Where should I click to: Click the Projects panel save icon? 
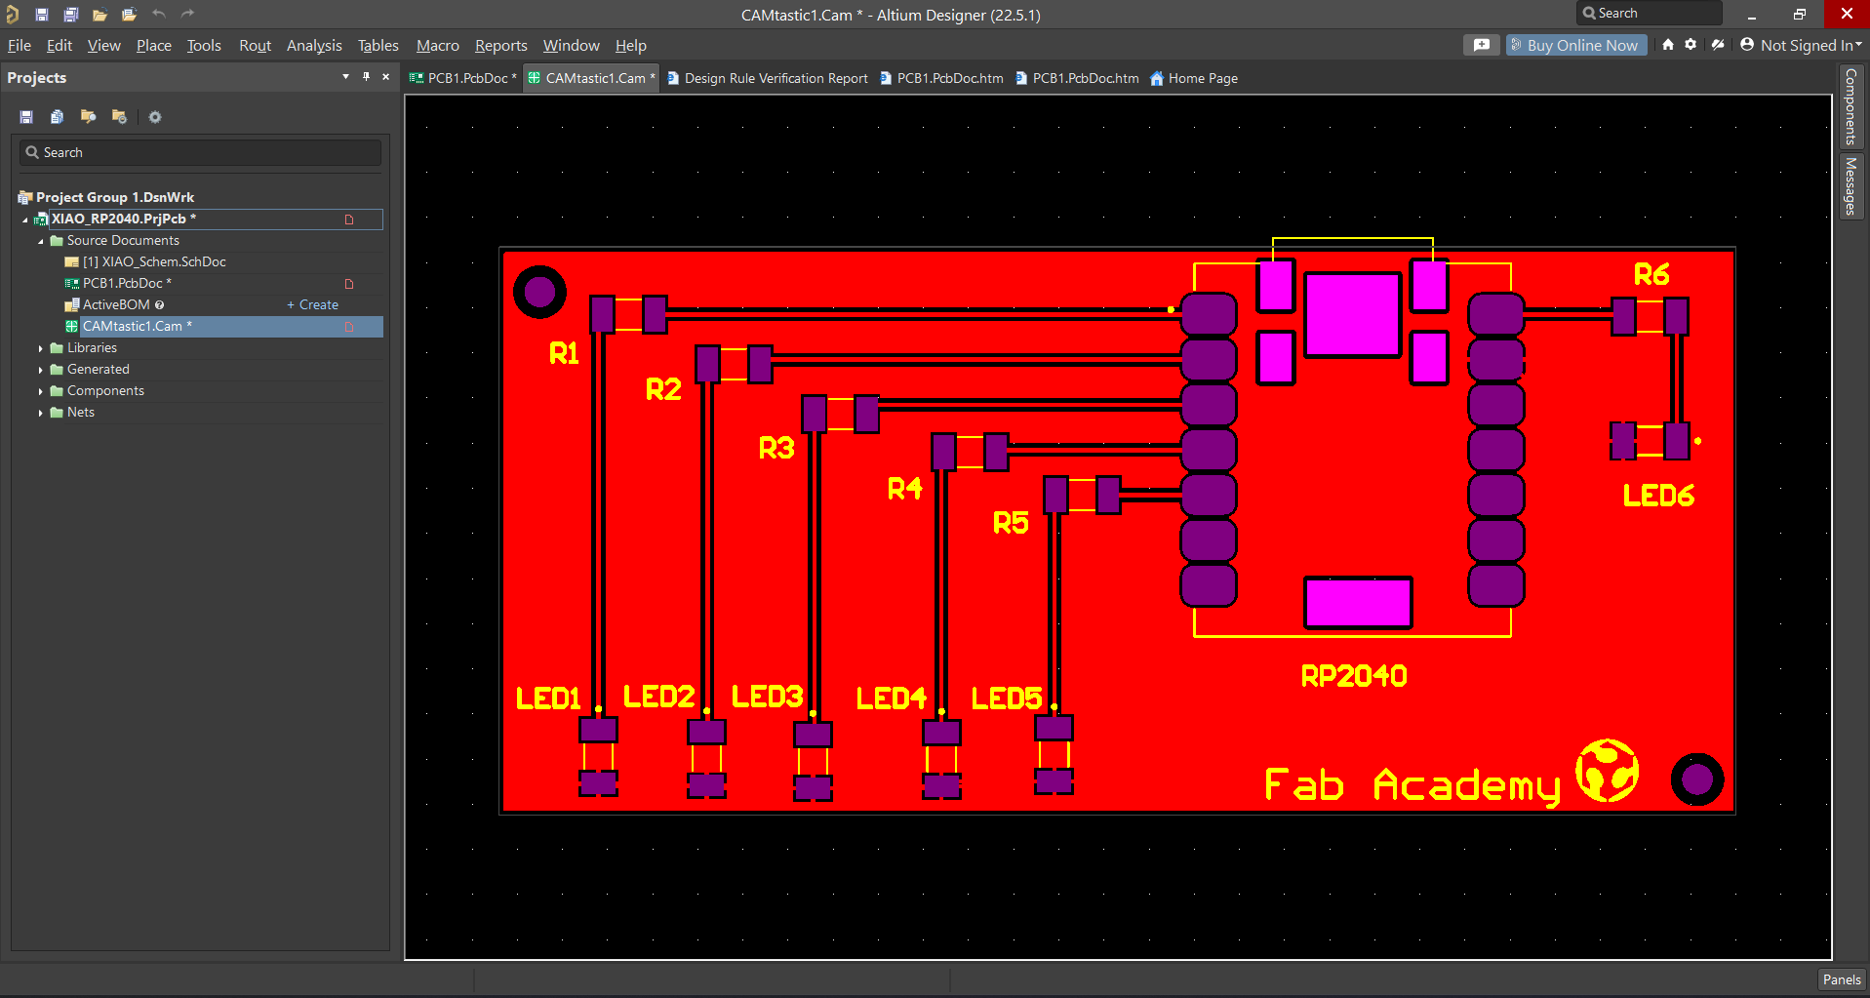coord(26,117)
